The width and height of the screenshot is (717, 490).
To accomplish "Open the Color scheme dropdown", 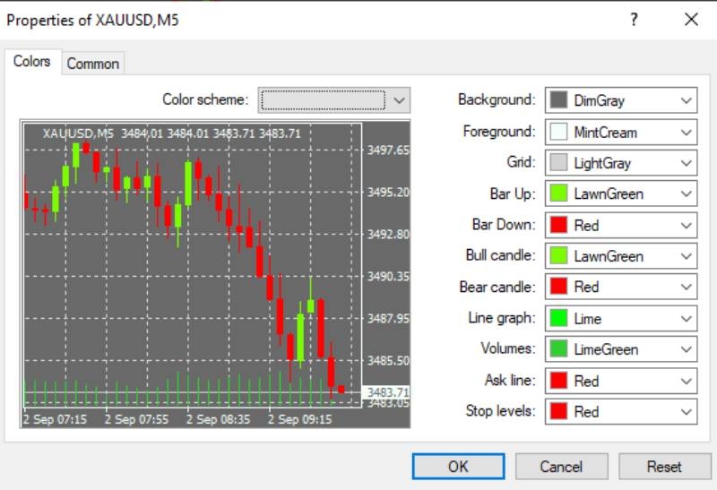I will tap(333, 100).
